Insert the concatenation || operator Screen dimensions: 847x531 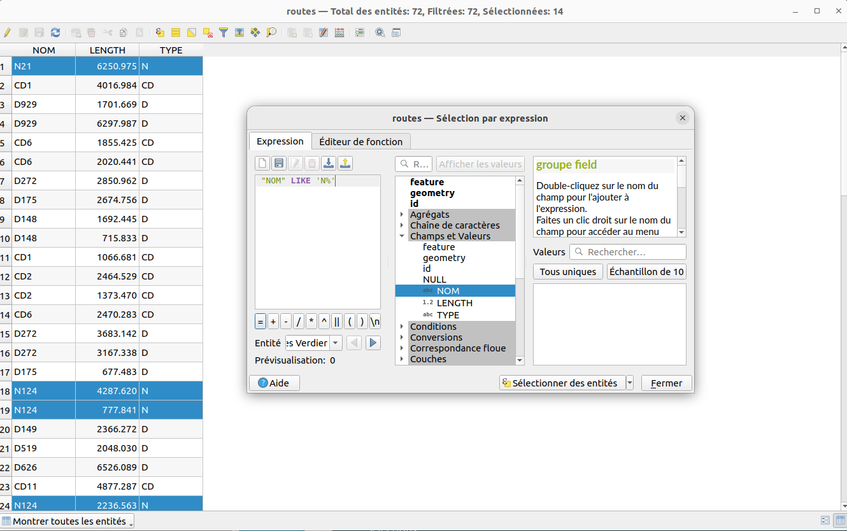click(x=337, y=322)
